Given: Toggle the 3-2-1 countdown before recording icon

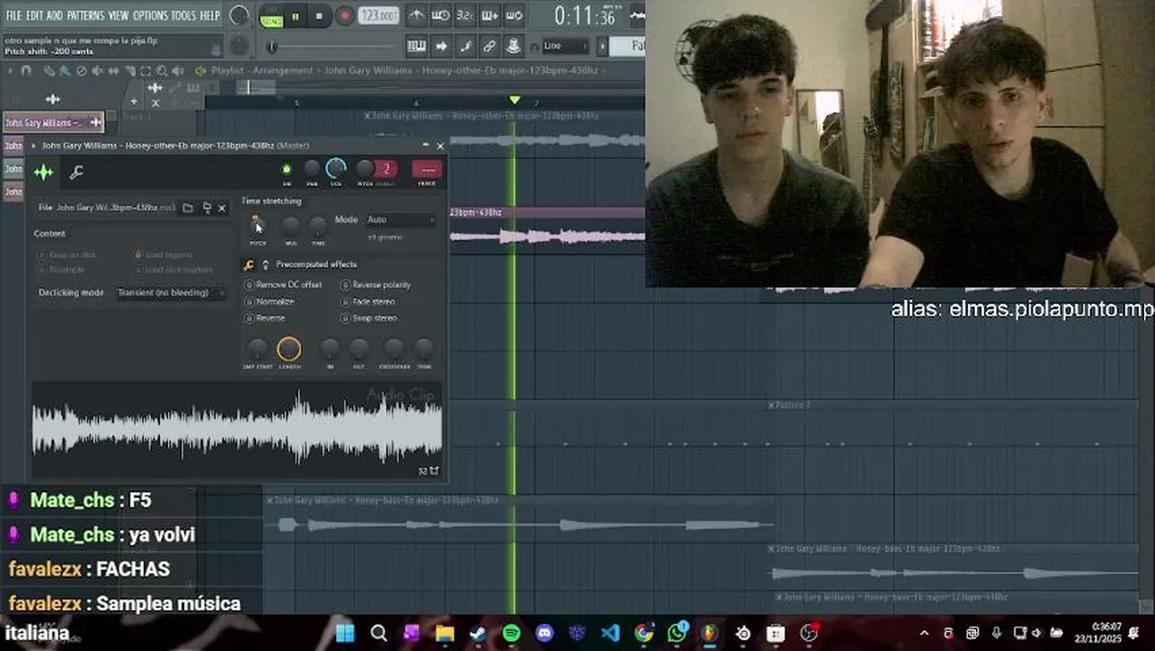Looking at the screenshot, I should (x=465, y=16).
